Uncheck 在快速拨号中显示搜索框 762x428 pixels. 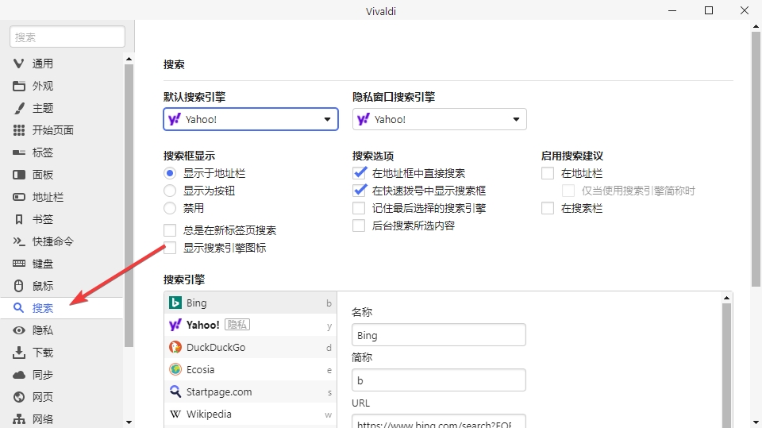(x=359, y=191)
